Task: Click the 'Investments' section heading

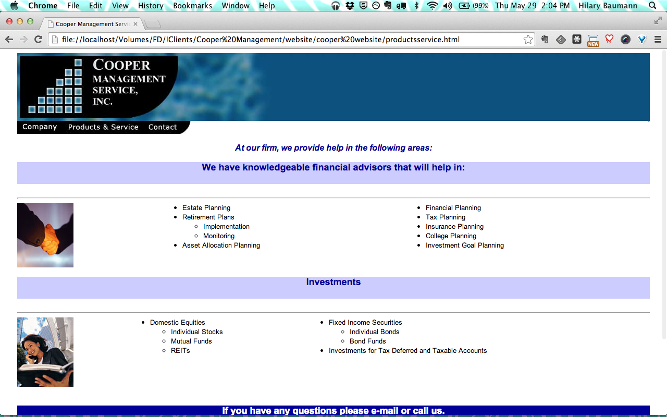Action: coord(333,282)
